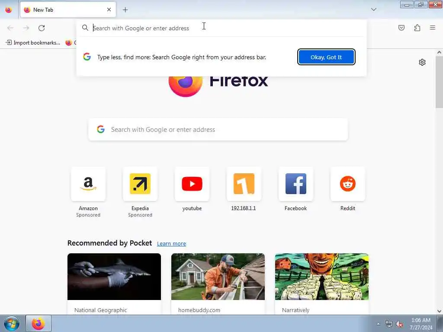Expand the List all tabs chevron

tap(373, 10)
